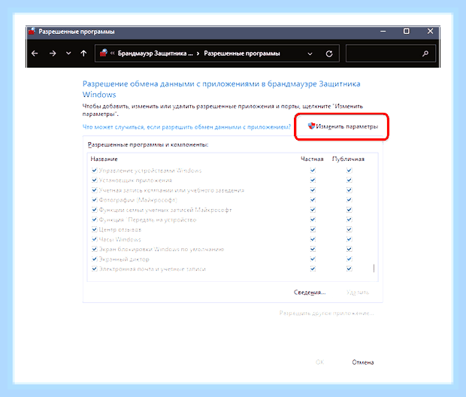Toggle Частная checkbox for Фотографии (Майкрософт)

pyautogui.click(x=313, y=200)
